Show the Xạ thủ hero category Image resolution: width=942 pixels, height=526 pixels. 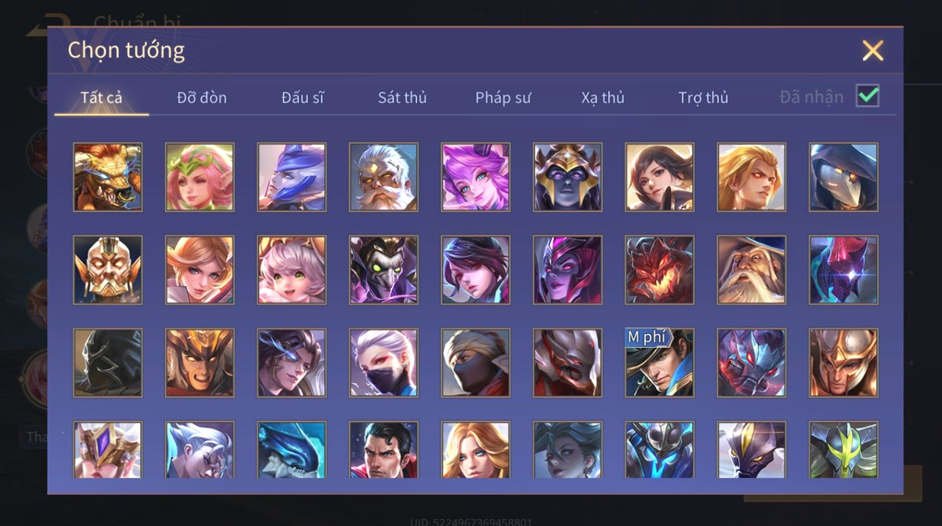[x=603, y=98]
